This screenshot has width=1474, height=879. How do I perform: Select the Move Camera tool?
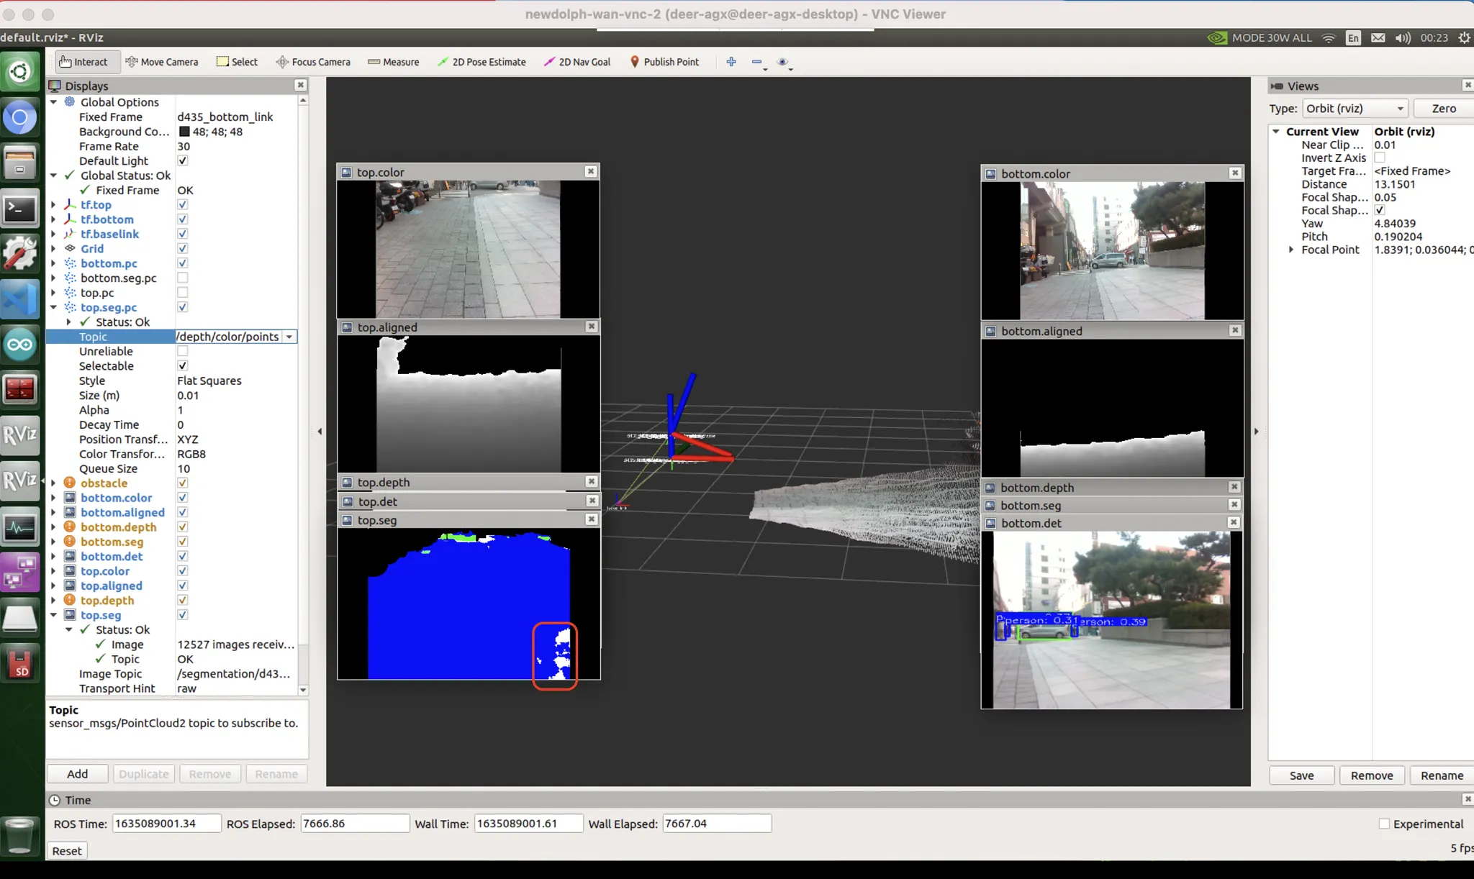[x=162, y=62]
